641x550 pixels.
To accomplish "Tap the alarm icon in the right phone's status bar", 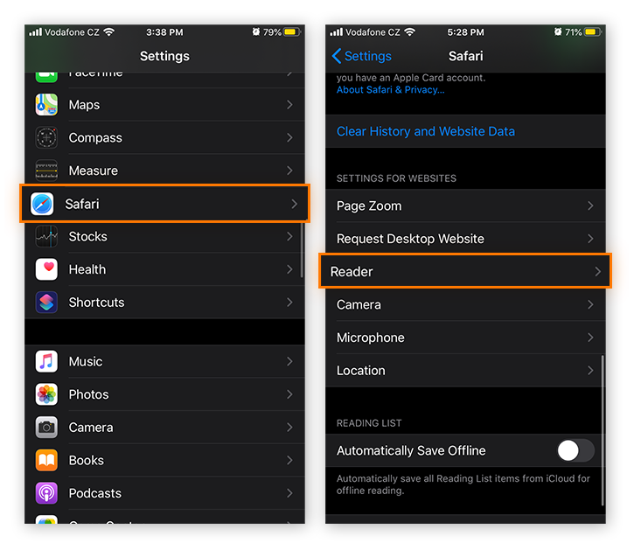I will (558, 31).
